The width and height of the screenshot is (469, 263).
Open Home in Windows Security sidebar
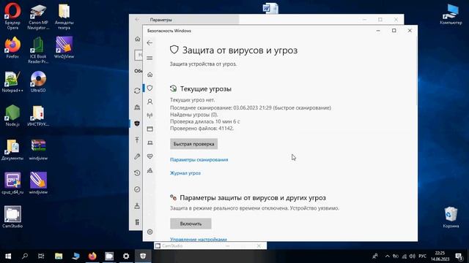tap(149, 75)
